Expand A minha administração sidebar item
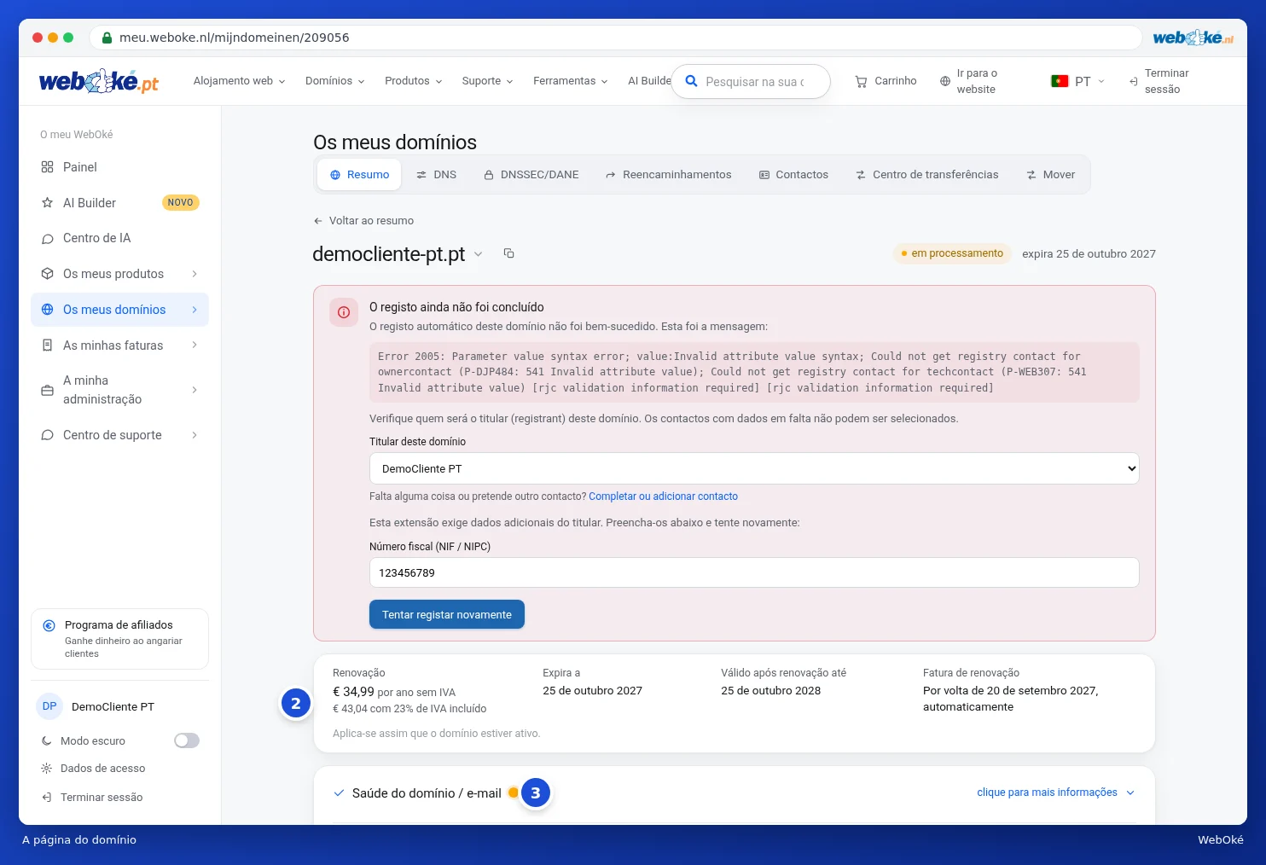This screenshot has height=865, width=1266. [119, 390]
